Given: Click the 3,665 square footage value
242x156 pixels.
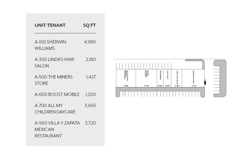Looking at the screenshot, I should point(90,106).
